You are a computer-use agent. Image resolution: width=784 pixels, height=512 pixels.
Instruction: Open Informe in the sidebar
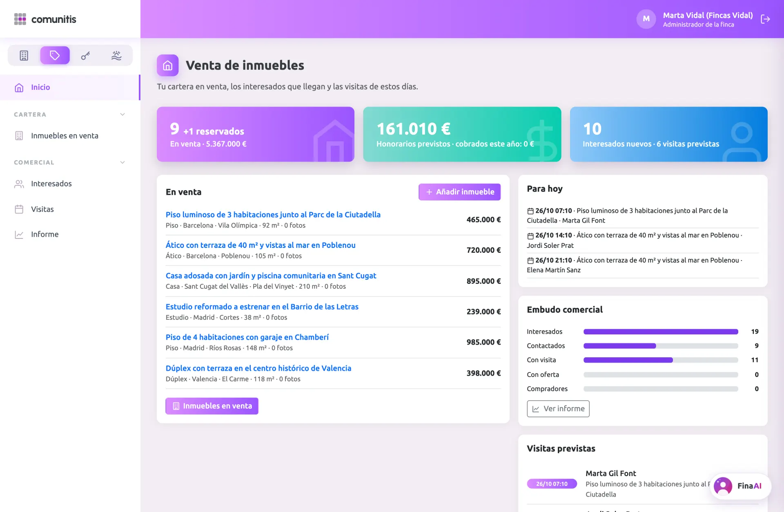[70, 234]
